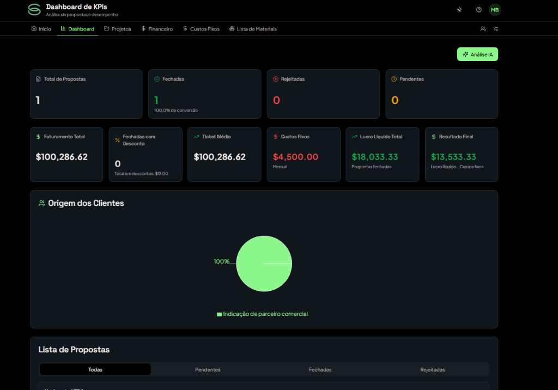558x390 pixels.
Task: Click the Origem dos Clientes people icon
Action: [42, 203]
